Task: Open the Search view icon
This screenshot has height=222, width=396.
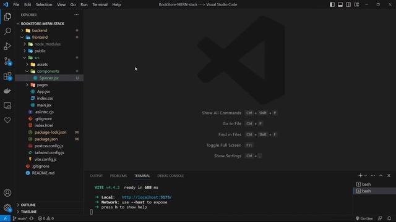Action: [x=7, y=31]
